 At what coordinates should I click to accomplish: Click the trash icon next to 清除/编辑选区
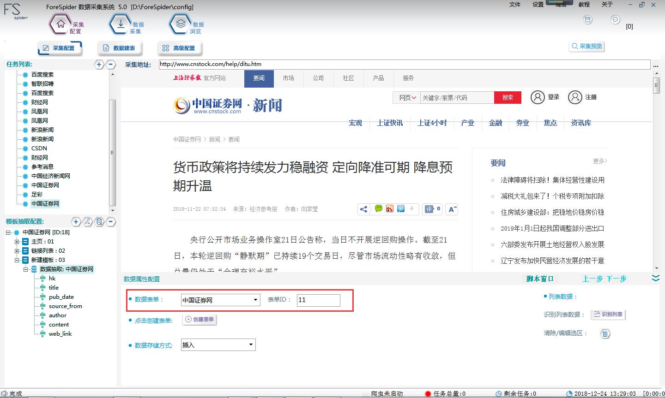tap(605, 333)
